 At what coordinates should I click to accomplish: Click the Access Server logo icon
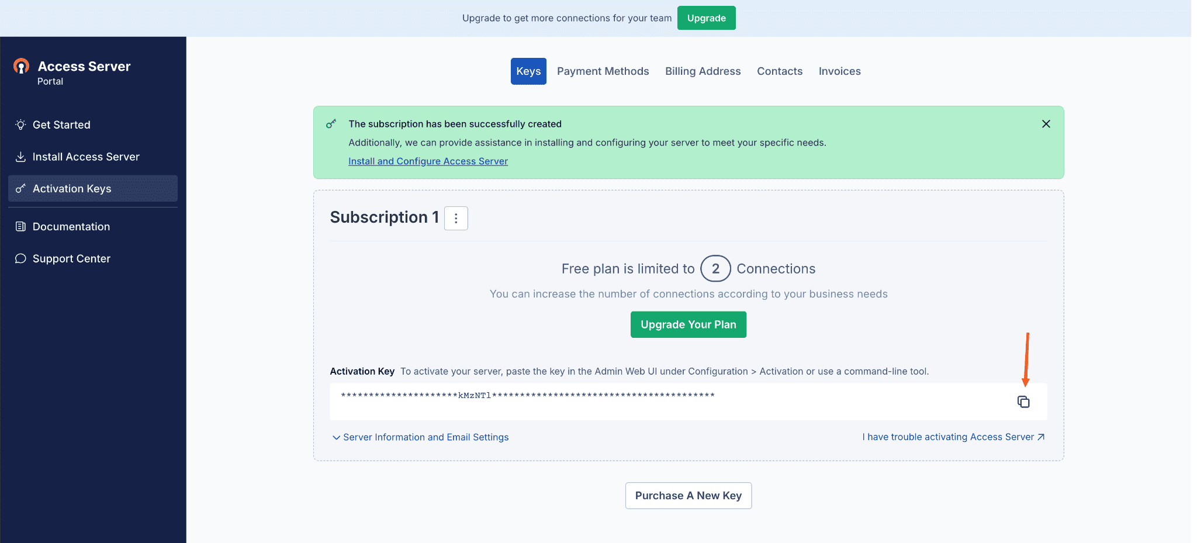[x=22, y=66]
